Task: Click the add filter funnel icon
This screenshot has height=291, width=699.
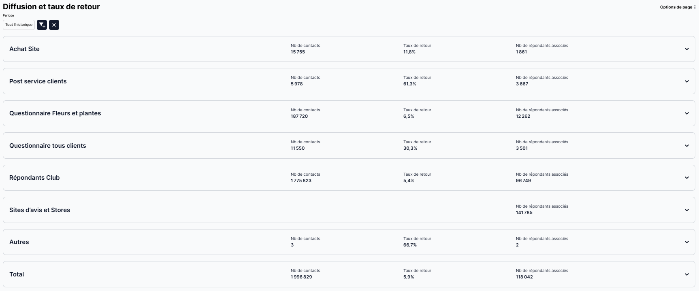Action: pyautogui.click(x=42, y=25)
